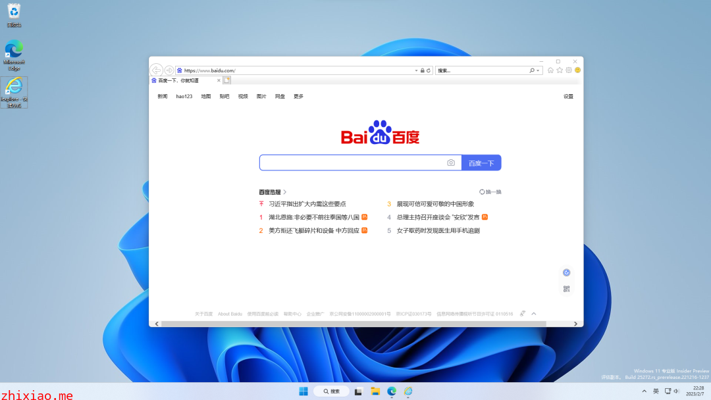The image size is (711, 400).
Task: Open the Windows Start button
Action: point(303,391)
